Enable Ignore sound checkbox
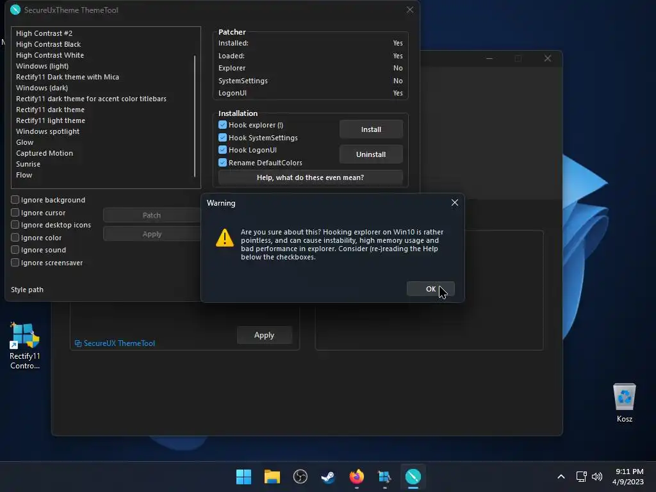Screen dimensions: 656x492 point(15,250)
